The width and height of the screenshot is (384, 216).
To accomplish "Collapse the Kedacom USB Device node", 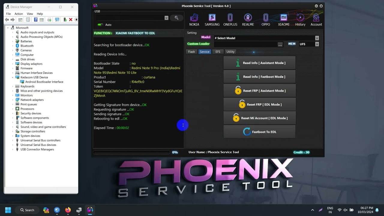I will coord(13,77).
